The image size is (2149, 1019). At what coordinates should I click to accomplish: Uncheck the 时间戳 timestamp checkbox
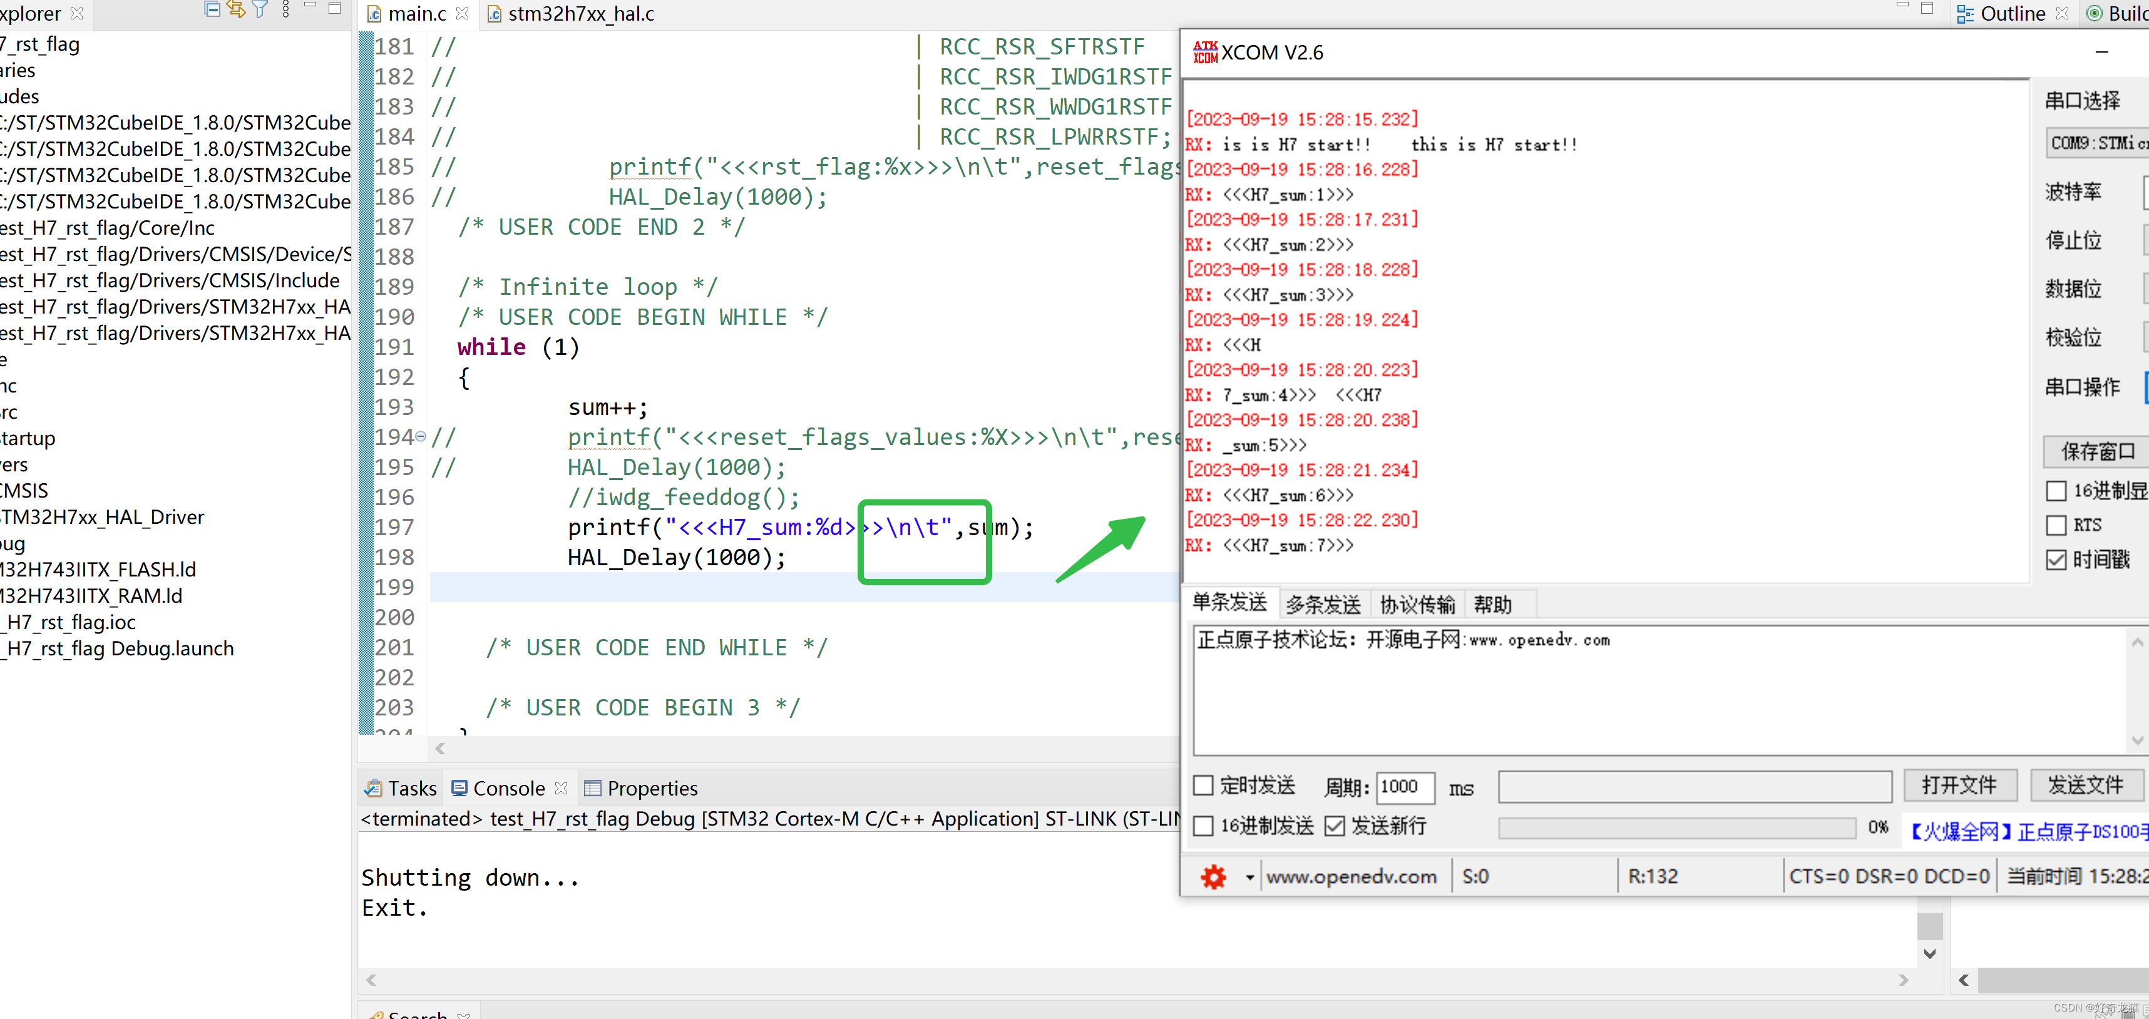2056,560
